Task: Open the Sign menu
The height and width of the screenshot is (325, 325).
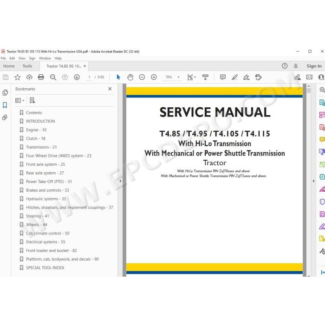Action: point(32,58)
